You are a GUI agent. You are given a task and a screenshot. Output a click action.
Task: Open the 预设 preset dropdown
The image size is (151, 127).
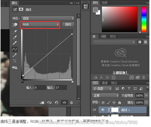click(x=48, y=18)
